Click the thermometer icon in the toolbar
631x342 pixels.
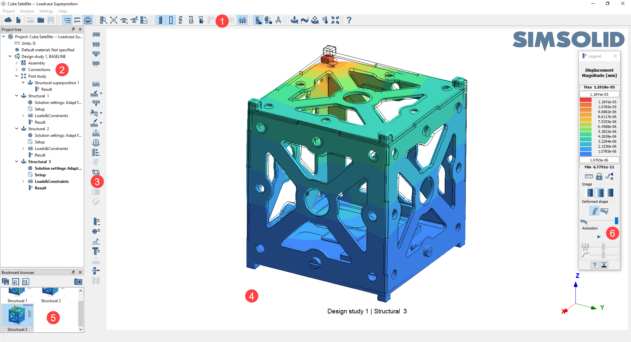click(325, 20)
